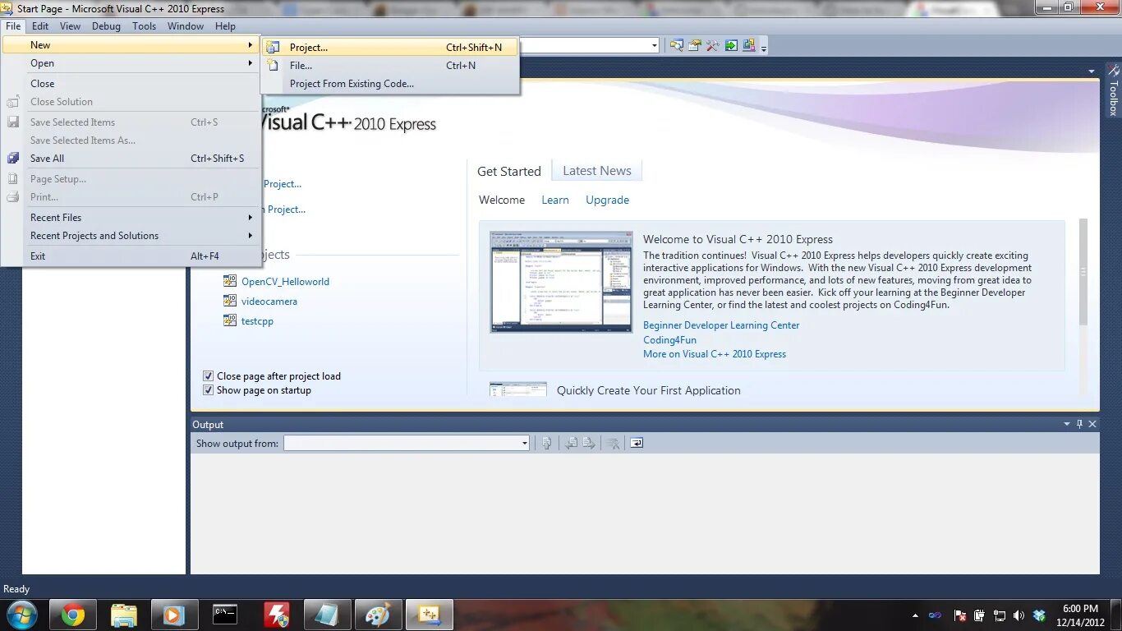Screen dimensions: 1122x631
Task: Open the Beginner Developer Learning Center link
Action: pos(721,325)
